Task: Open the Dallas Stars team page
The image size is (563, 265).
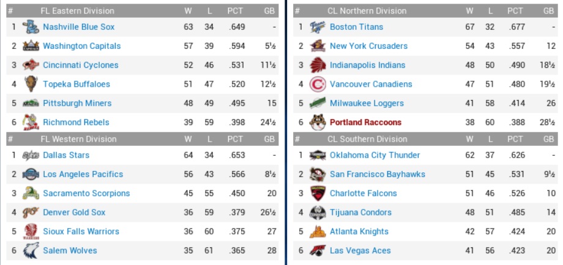Action: [66, 155]
